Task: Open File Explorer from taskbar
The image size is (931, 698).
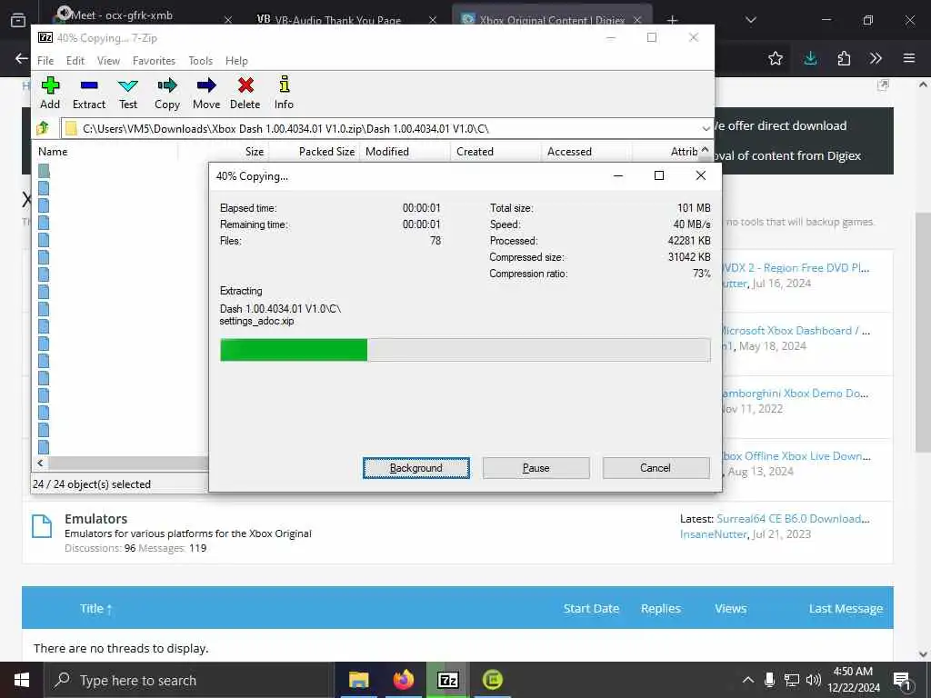Action: [x=358, y=680]
